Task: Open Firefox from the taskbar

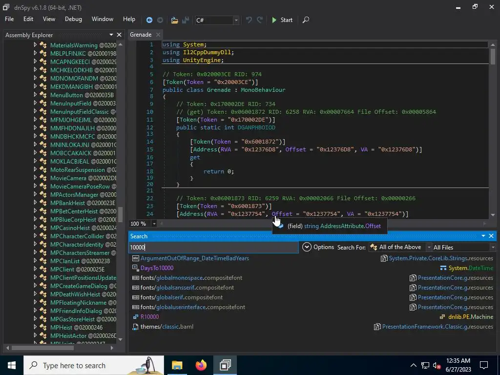Action: pos(201,365)
